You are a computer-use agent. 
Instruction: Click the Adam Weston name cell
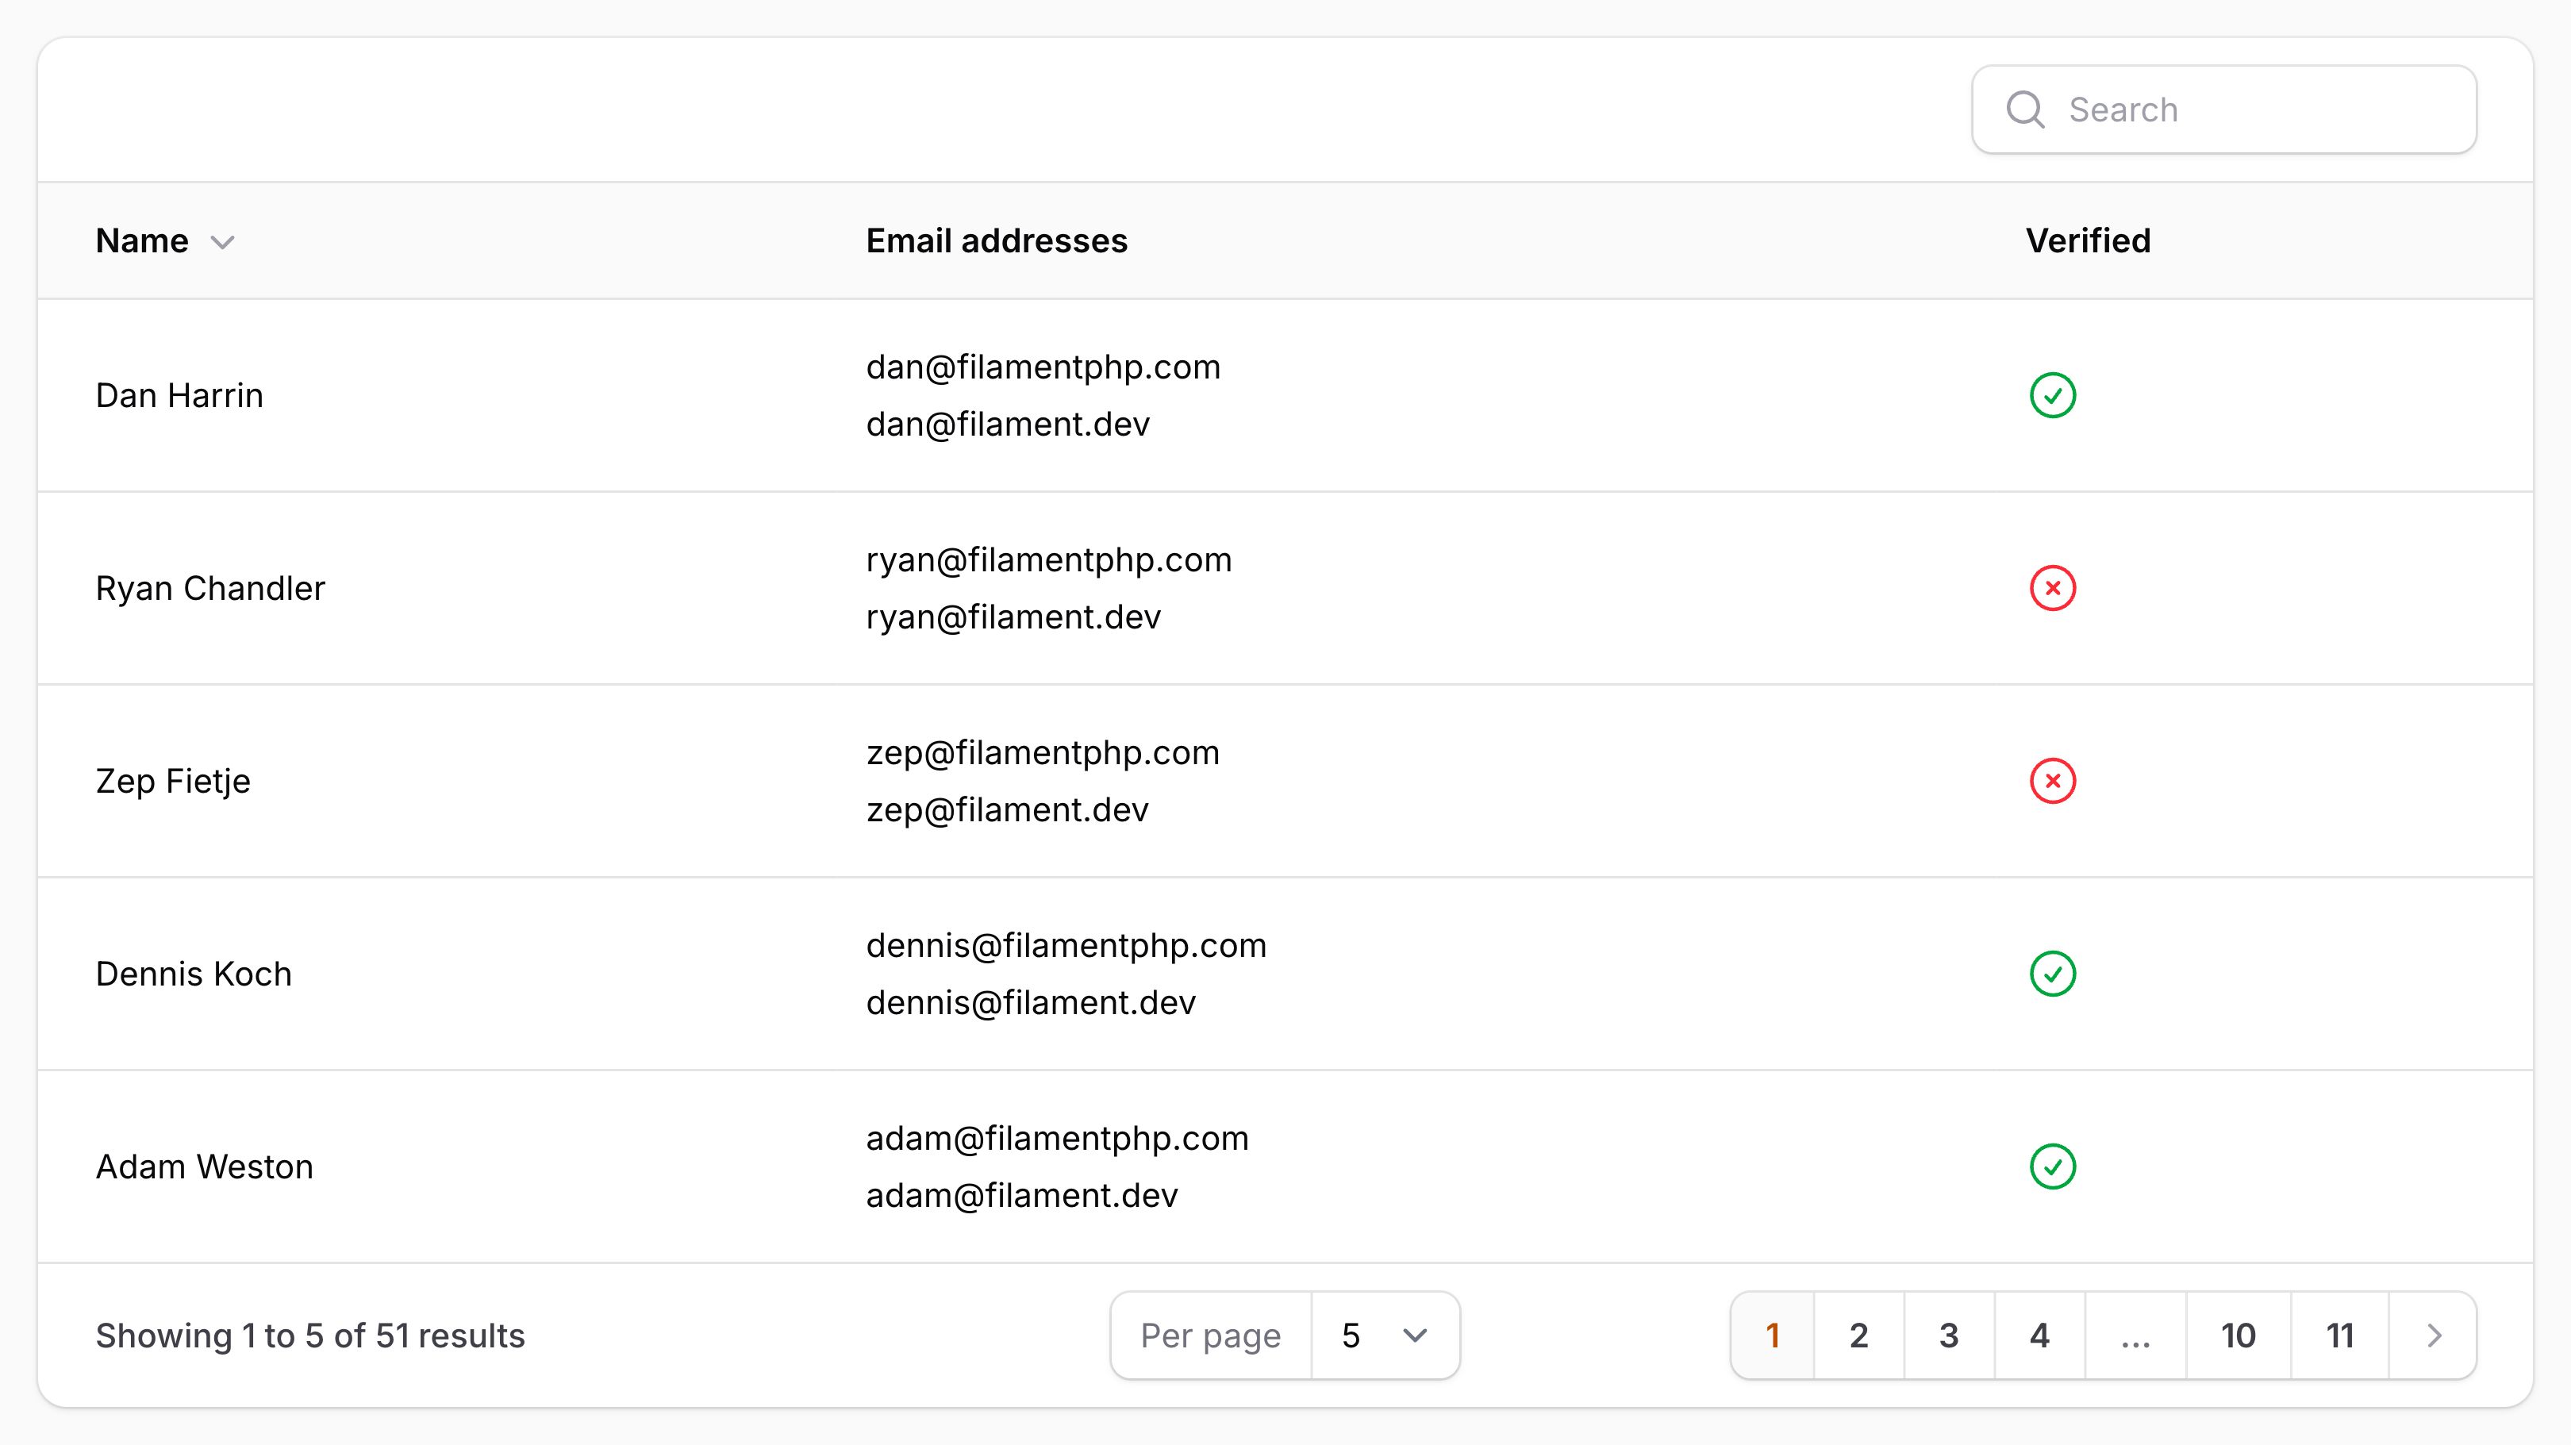(x=205, y=1166)
